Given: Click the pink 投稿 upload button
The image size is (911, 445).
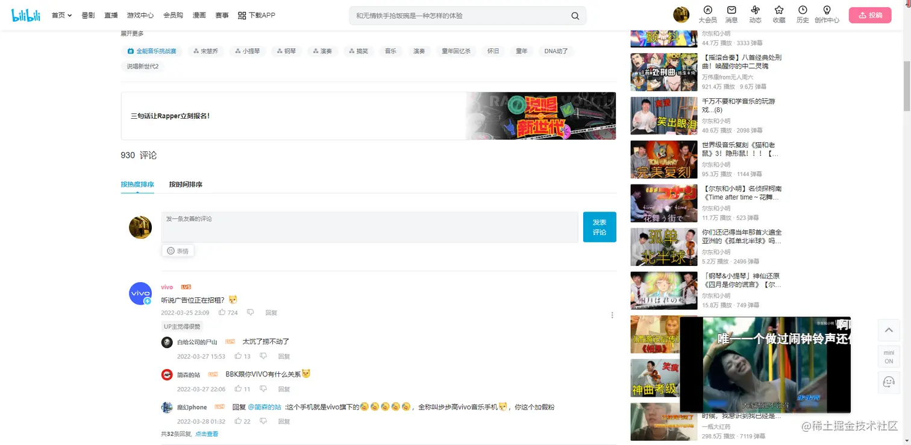Looking at the screenshot, I should [869, 14].
